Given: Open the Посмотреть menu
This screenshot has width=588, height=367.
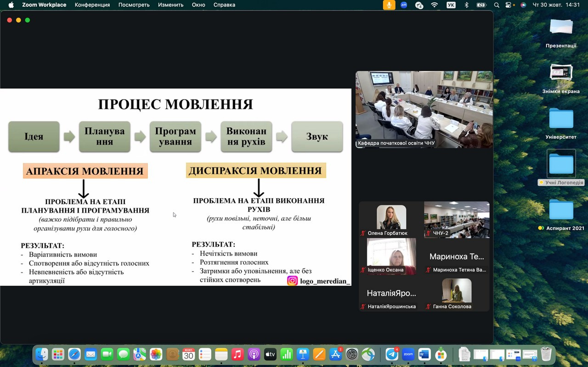Looking at the screenshot, I should [x=134, y=5].
